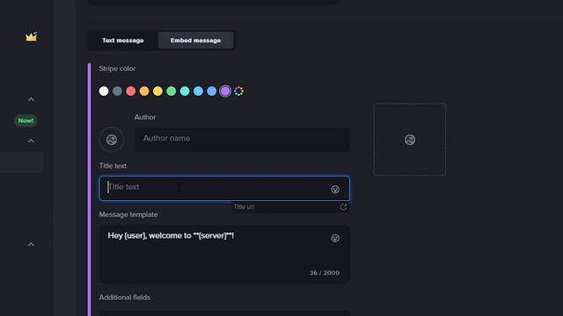
Task: Pick the teal stripe color
Action: (x=185, y=91)
